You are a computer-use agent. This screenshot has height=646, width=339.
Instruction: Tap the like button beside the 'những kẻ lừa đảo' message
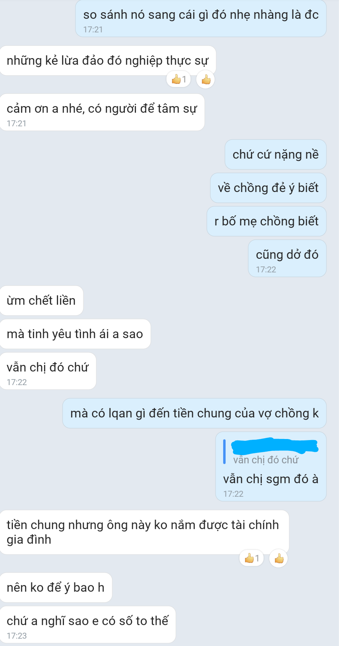click(205, 80)
